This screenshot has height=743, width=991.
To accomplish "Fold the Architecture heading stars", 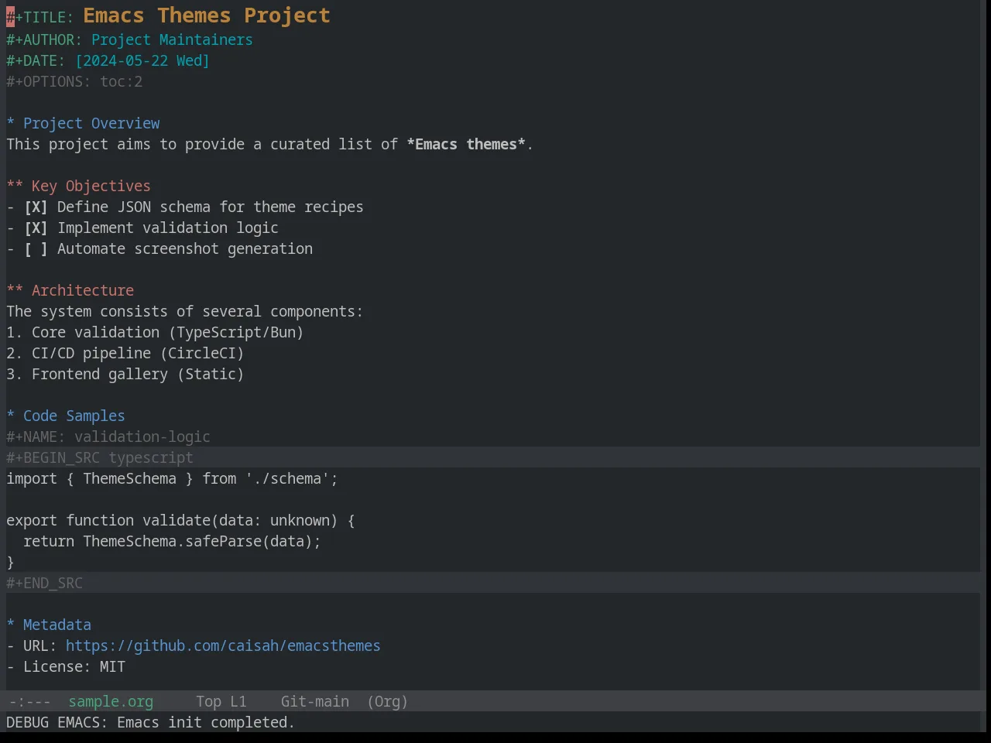I will coord(15,291).
